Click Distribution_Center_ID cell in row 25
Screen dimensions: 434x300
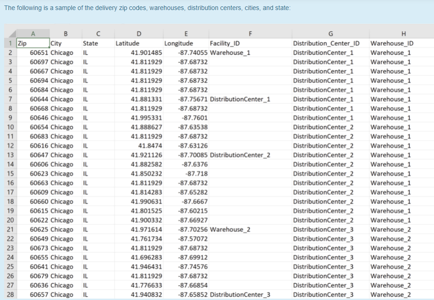click(x=331, y=267)
